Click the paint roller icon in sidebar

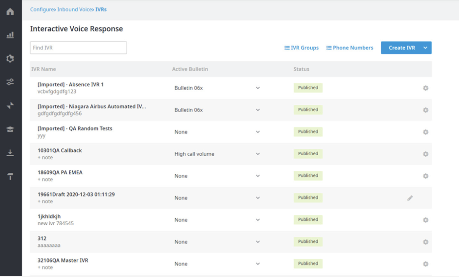tap(10, 176)
